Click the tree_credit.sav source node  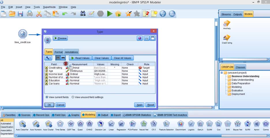(22, 34)
